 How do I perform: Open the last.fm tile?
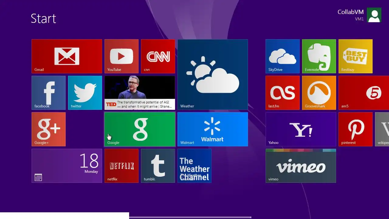click(x=283, y=93)
